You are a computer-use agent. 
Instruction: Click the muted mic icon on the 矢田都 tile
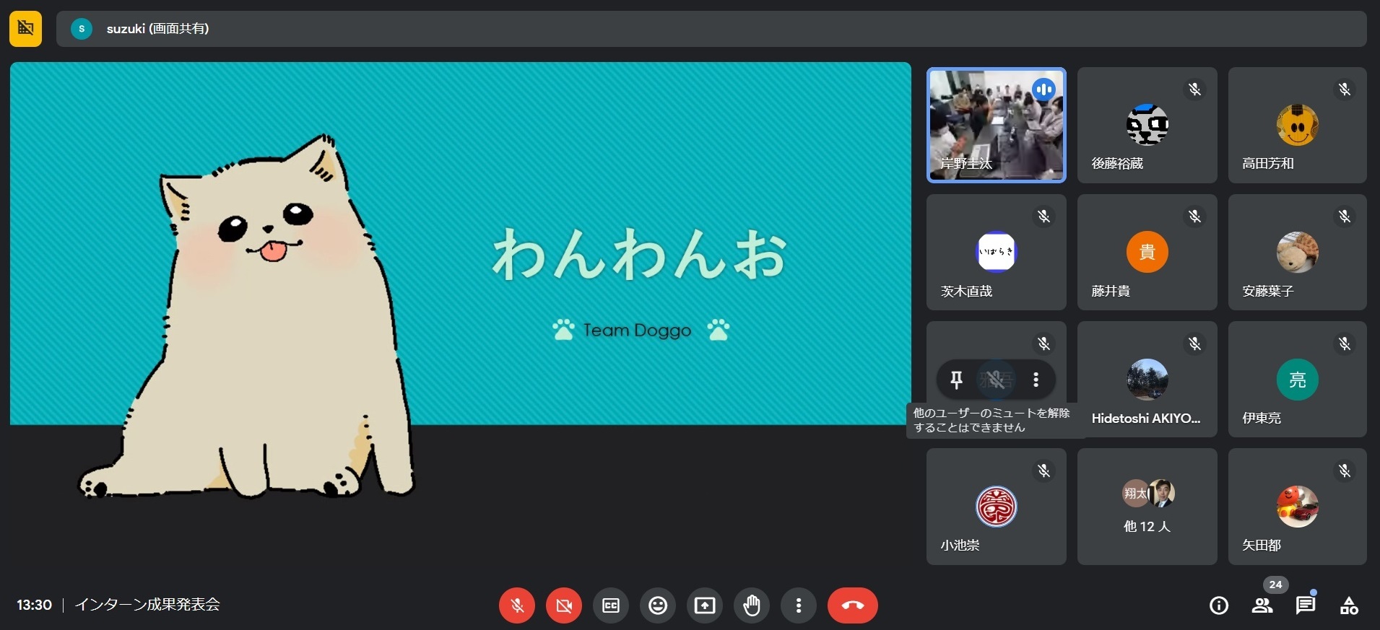1345,471
